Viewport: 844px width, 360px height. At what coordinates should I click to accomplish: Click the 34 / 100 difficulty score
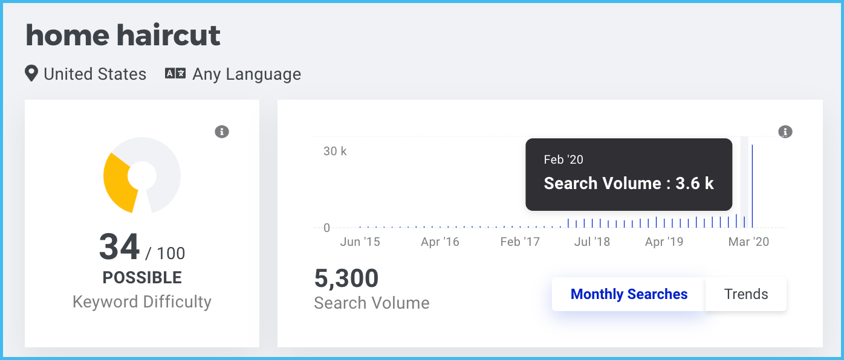point(142,248)
